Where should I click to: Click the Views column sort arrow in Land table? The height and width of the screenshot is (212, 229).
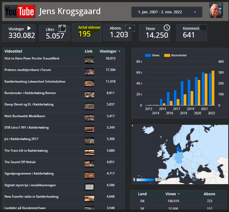click(179, 194)
